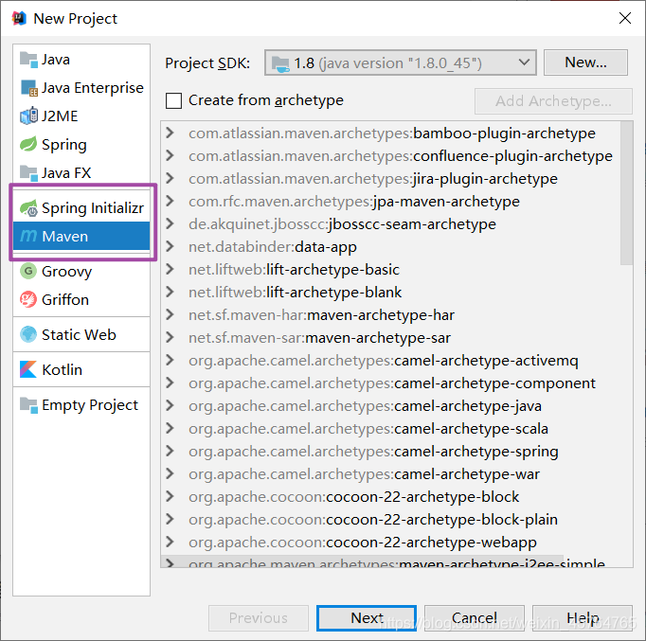Screen dimensions: 646x641
Task: Select the Java project type icon
Action: pos(28,60)
